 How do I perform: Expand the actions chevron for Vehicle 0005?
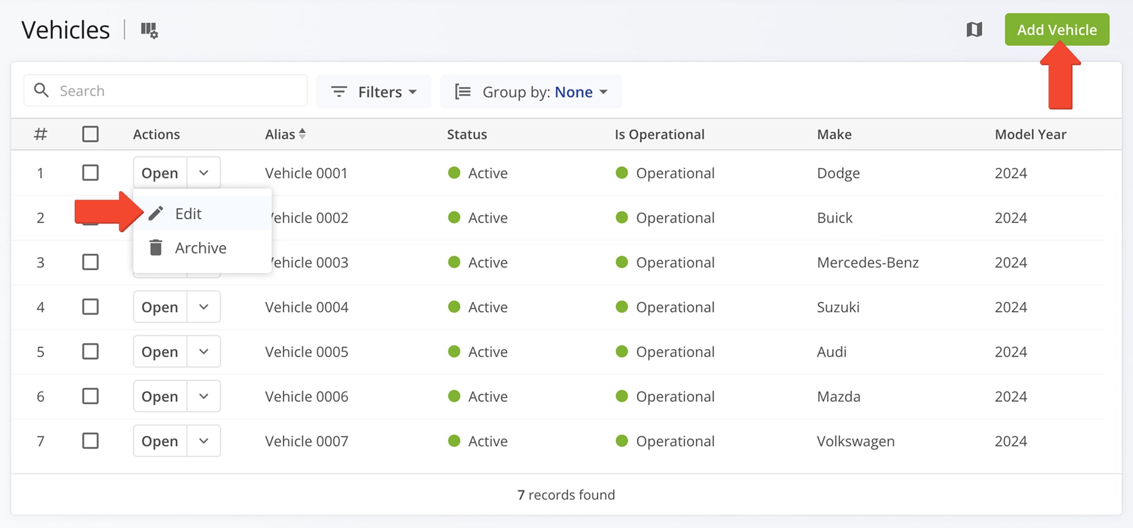pyautogui.click(x=204, y=352)
